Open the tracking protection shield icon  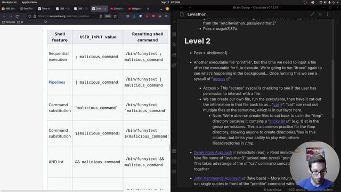[x=30, y=16]
